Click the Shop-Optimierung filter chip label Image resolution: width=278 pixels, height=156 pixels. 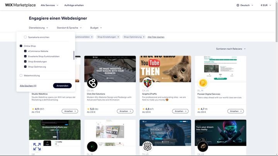pyautogui.click(x=132, y=37)
